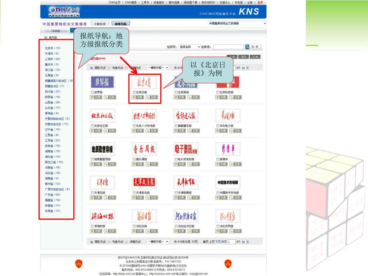Image resolution: width=368 pixels, height=276 pixels.
Task: Click the 定制 button under 北京人才市场报
Action: click(152, 131)
